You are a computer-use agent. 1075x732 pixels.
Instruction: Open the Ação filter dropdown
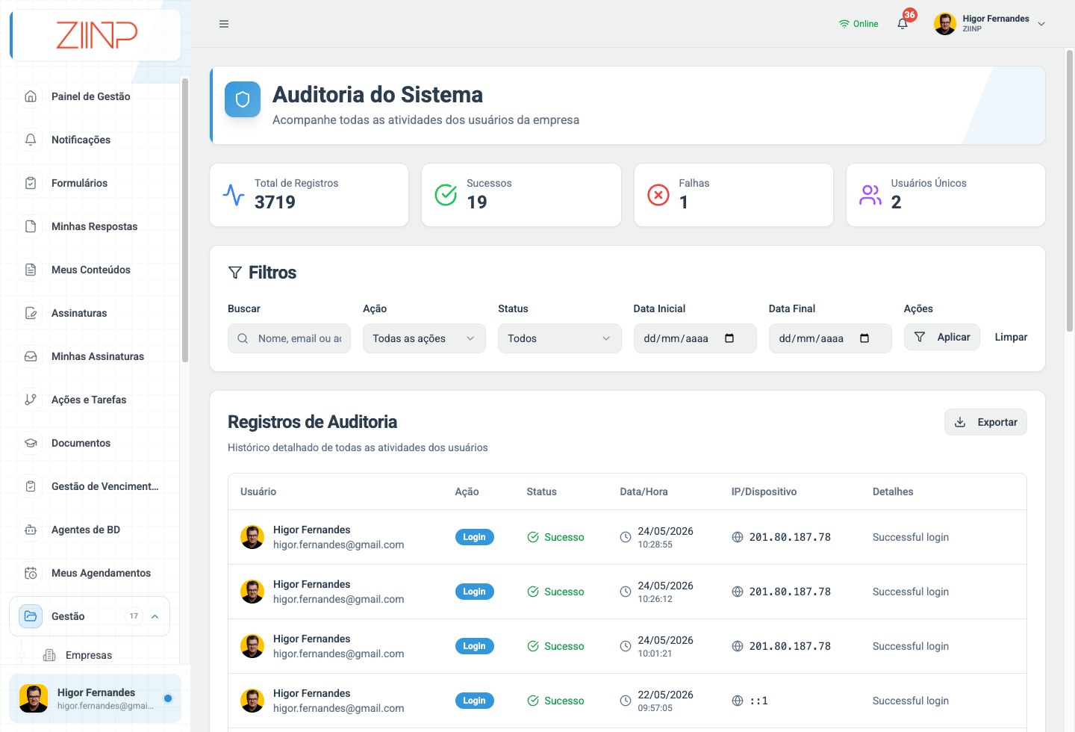pyautogui.click(x=424, y=338)
